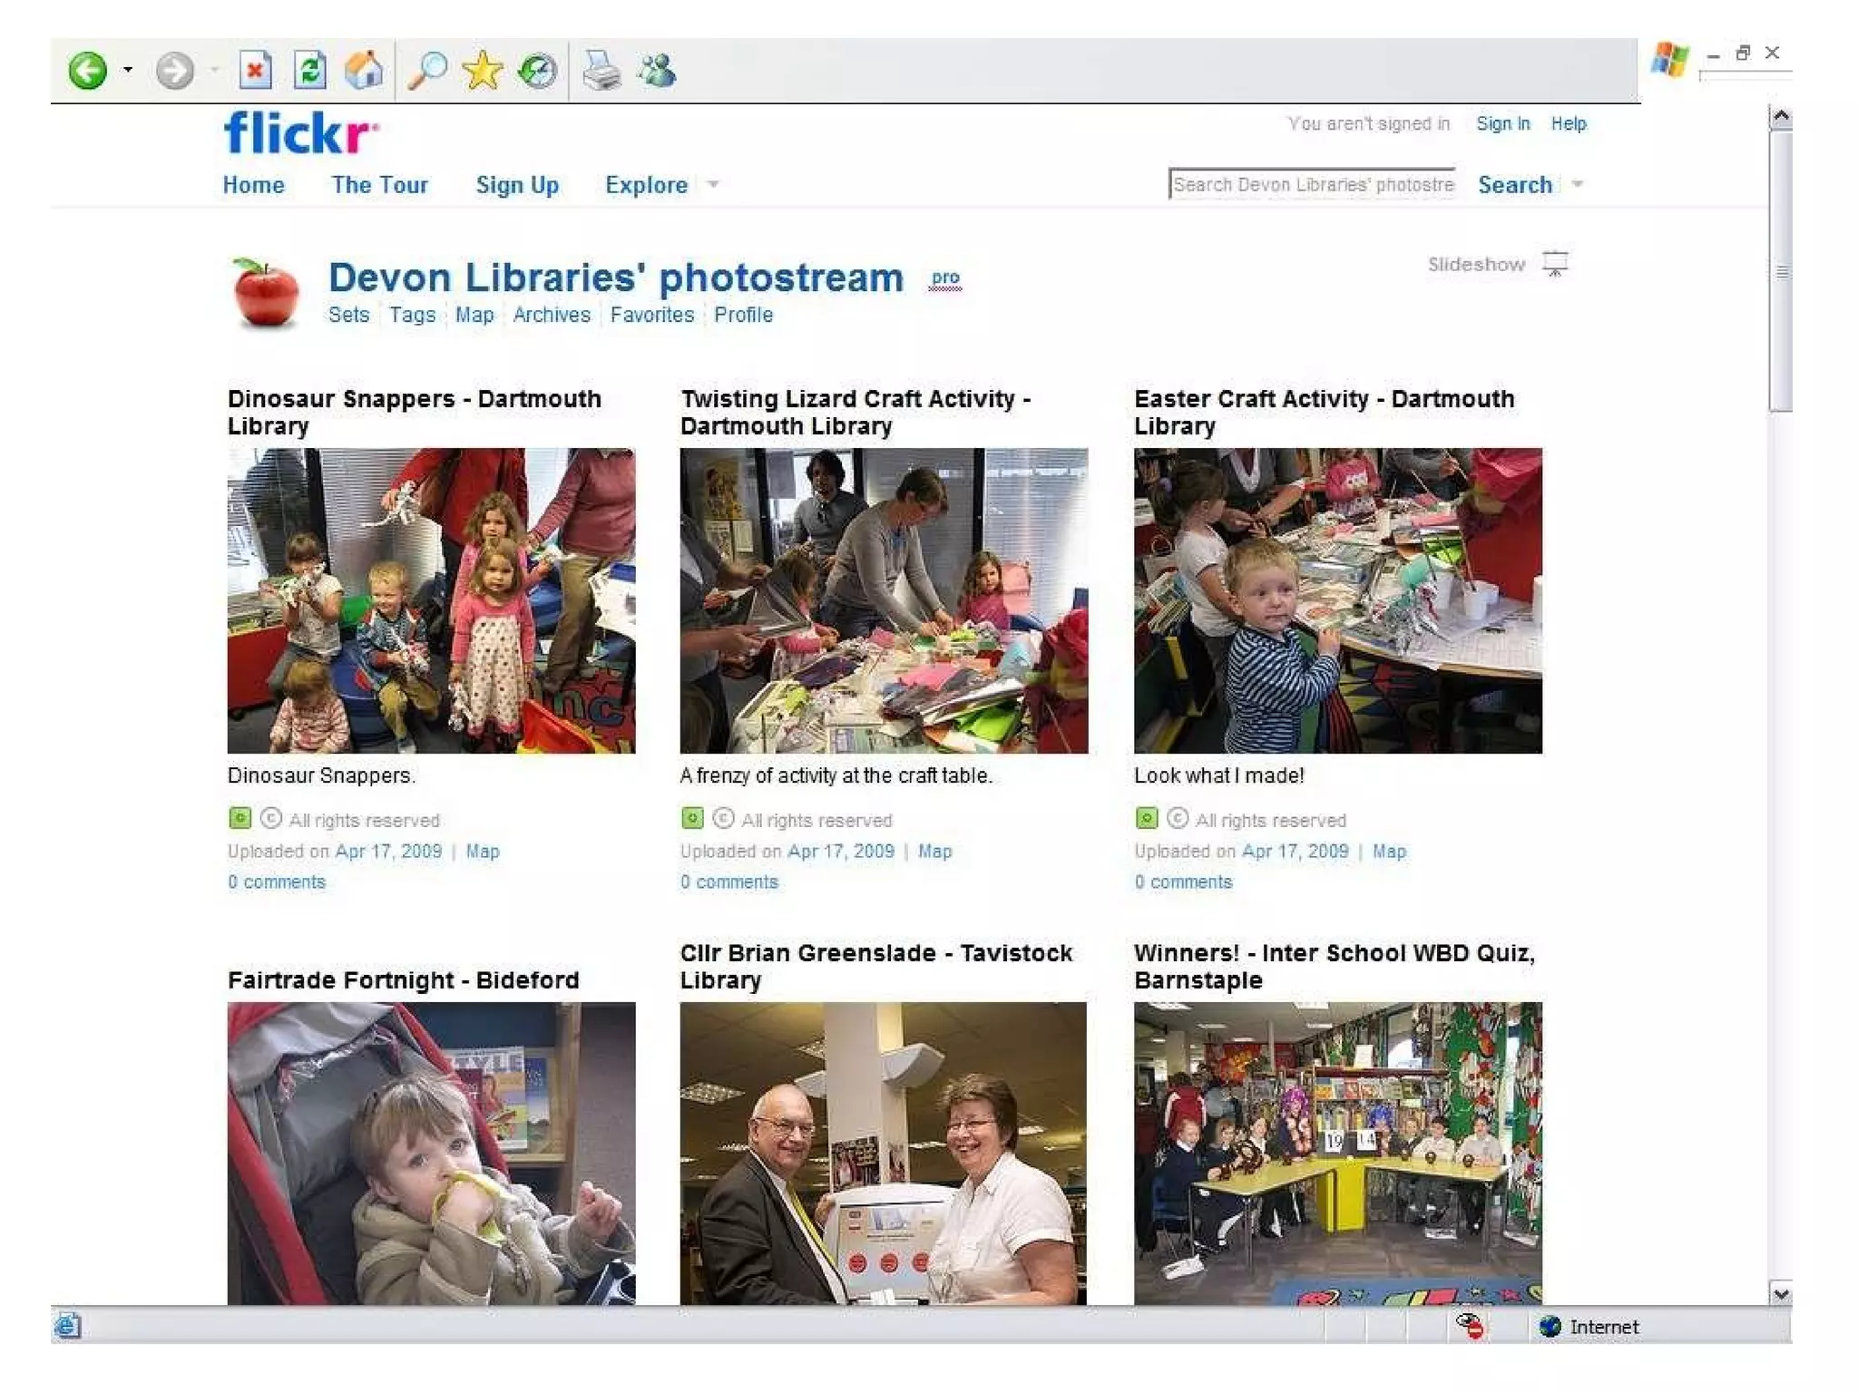Click the green Back arrow button
This screenshot has height=1393, width=1858.
click(88, 71)
